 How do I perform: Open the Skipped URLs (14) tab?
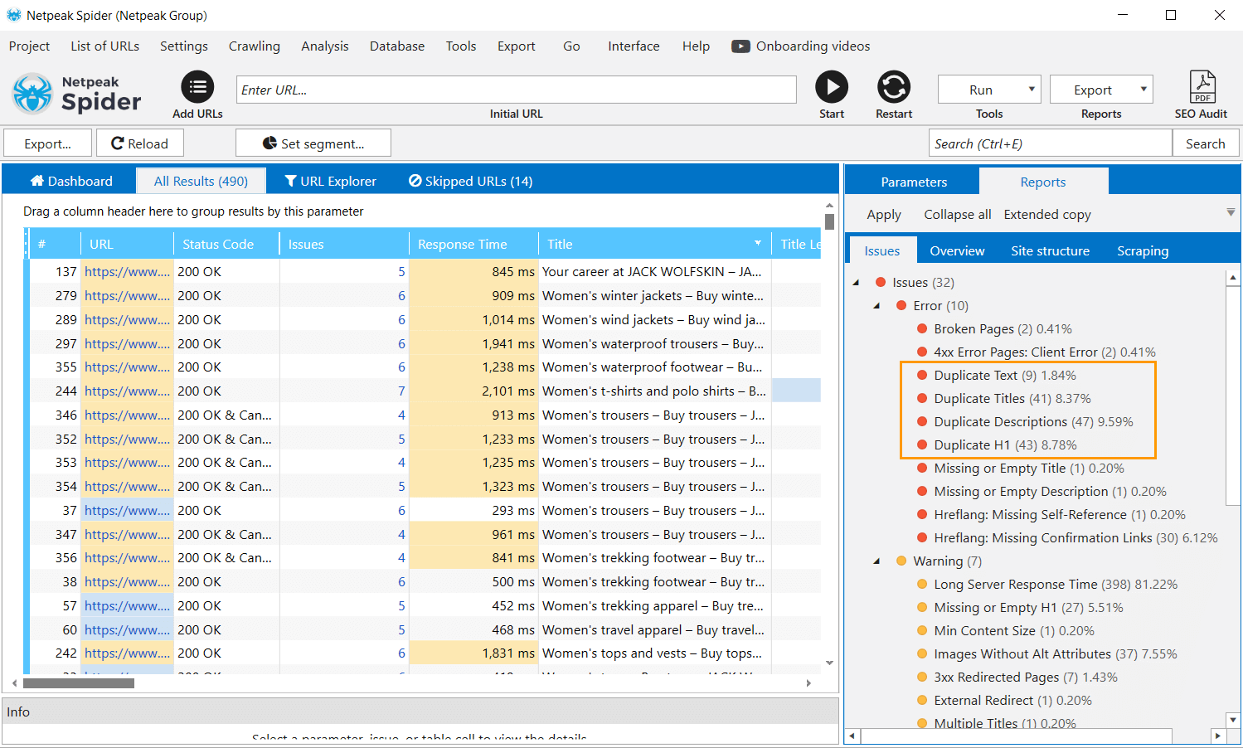click(x=470, y=181)
